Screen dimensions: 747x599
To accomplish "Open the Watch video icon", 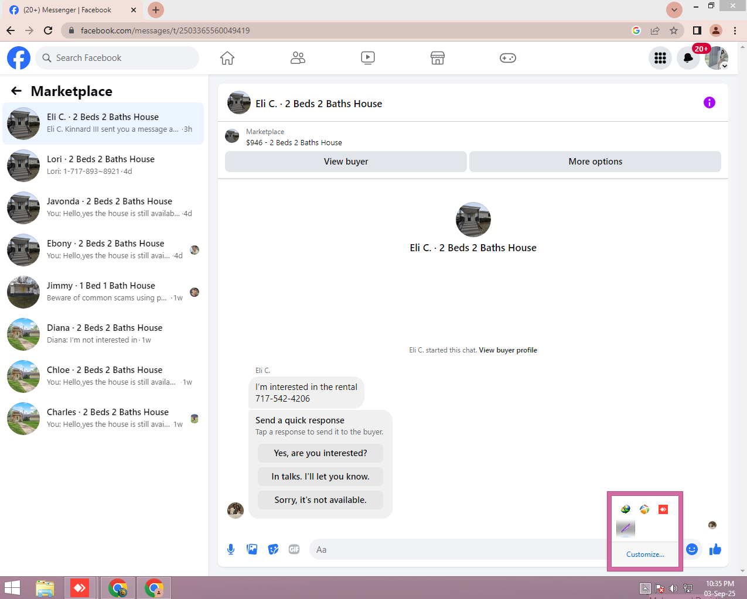I will 368,58.
